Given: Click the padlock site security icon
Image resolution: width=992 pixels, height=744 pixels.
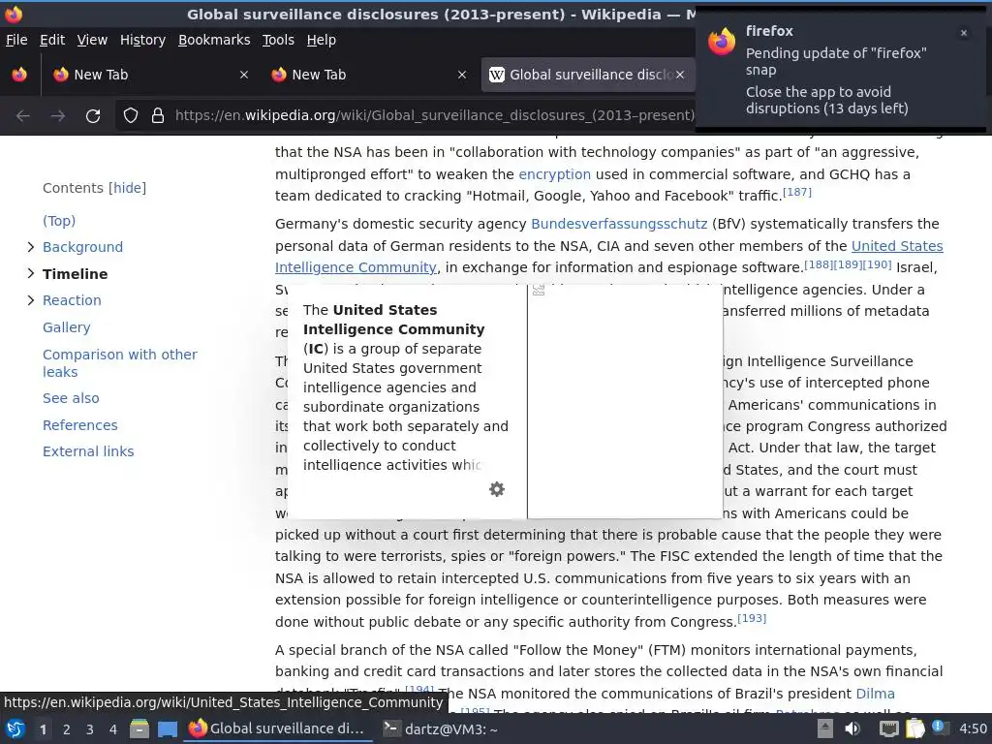Looking at the screenshot, I should 158,116.
